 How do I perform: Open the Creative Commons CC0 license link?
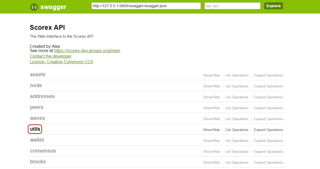pyautogui.click(x=61, y=62)
